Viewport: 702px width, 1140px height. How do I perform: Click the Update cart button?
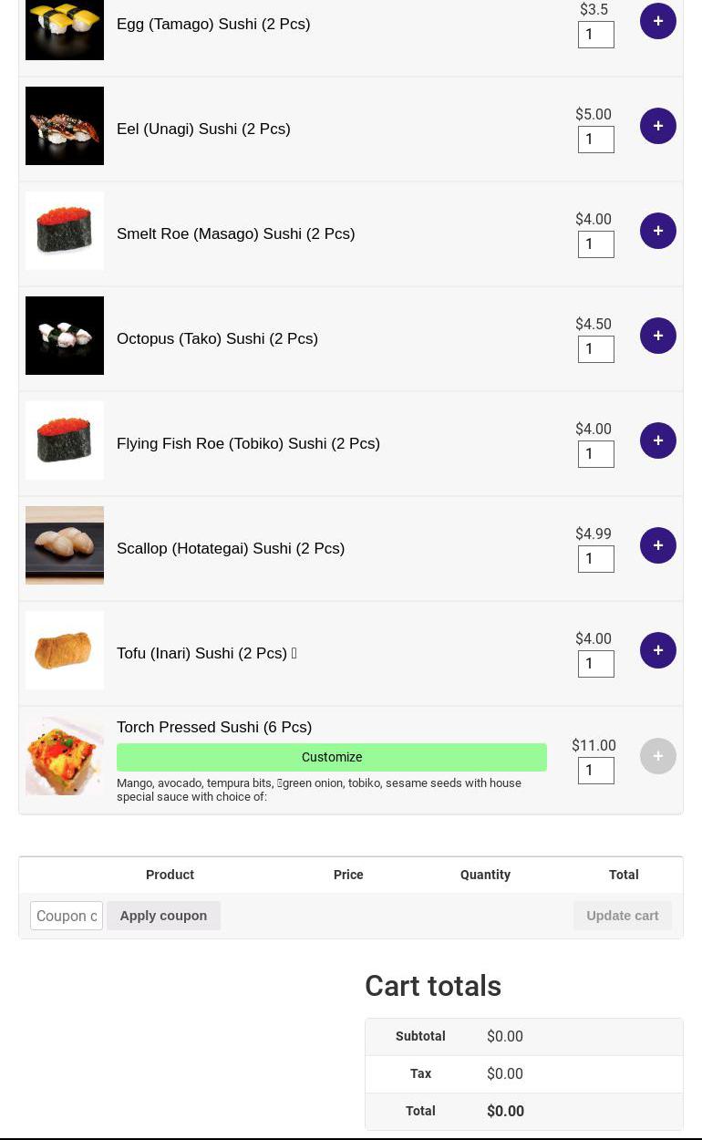[x=622, y=916]
